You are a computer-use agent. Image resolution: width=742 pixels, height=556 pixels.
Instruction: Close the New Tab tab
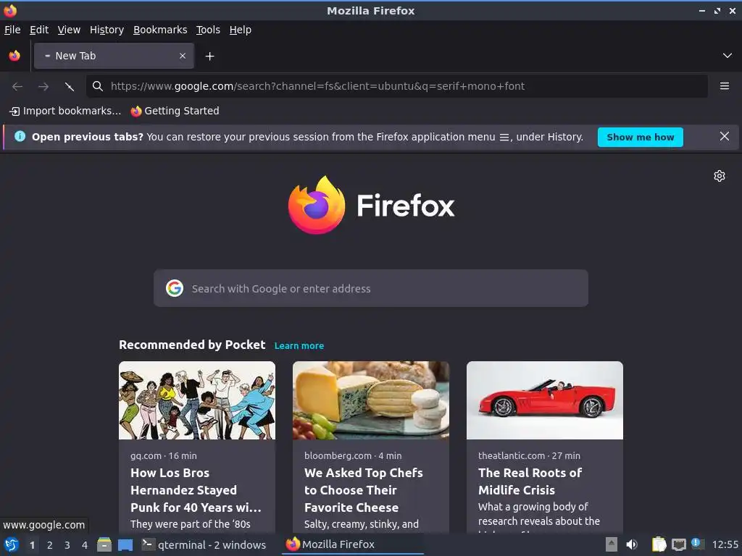pos(183,56)
